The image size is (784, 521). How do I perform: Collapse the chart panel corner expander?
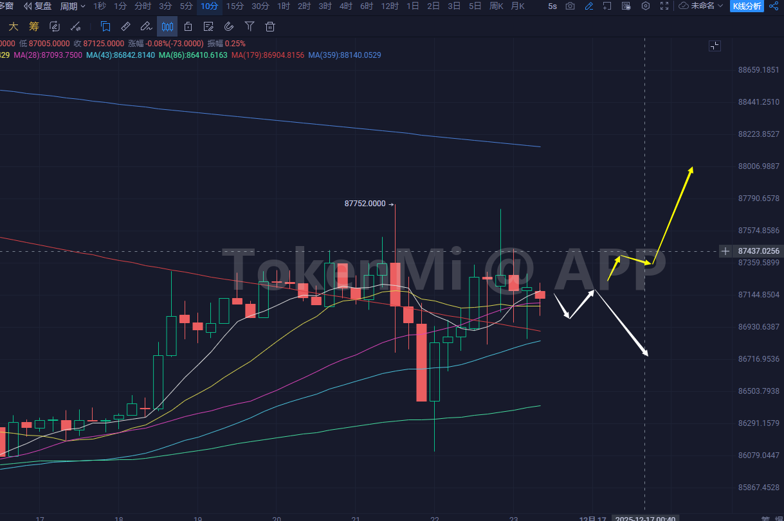tap(715, 46)
